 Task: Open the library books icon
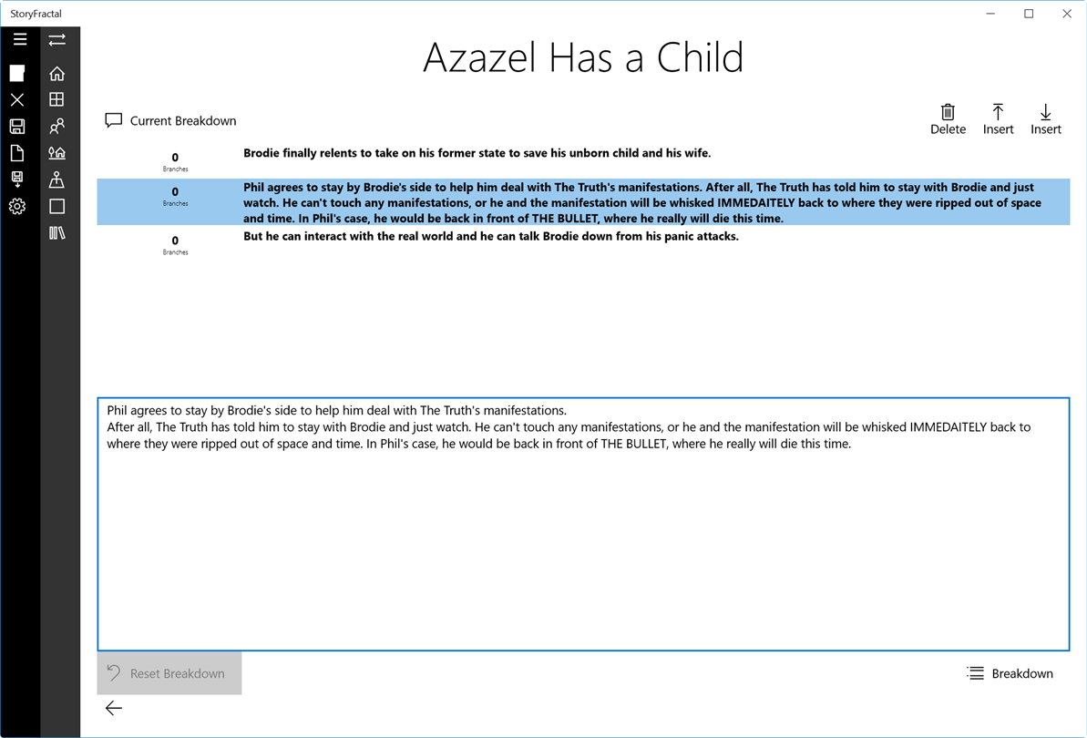[57, 233]
